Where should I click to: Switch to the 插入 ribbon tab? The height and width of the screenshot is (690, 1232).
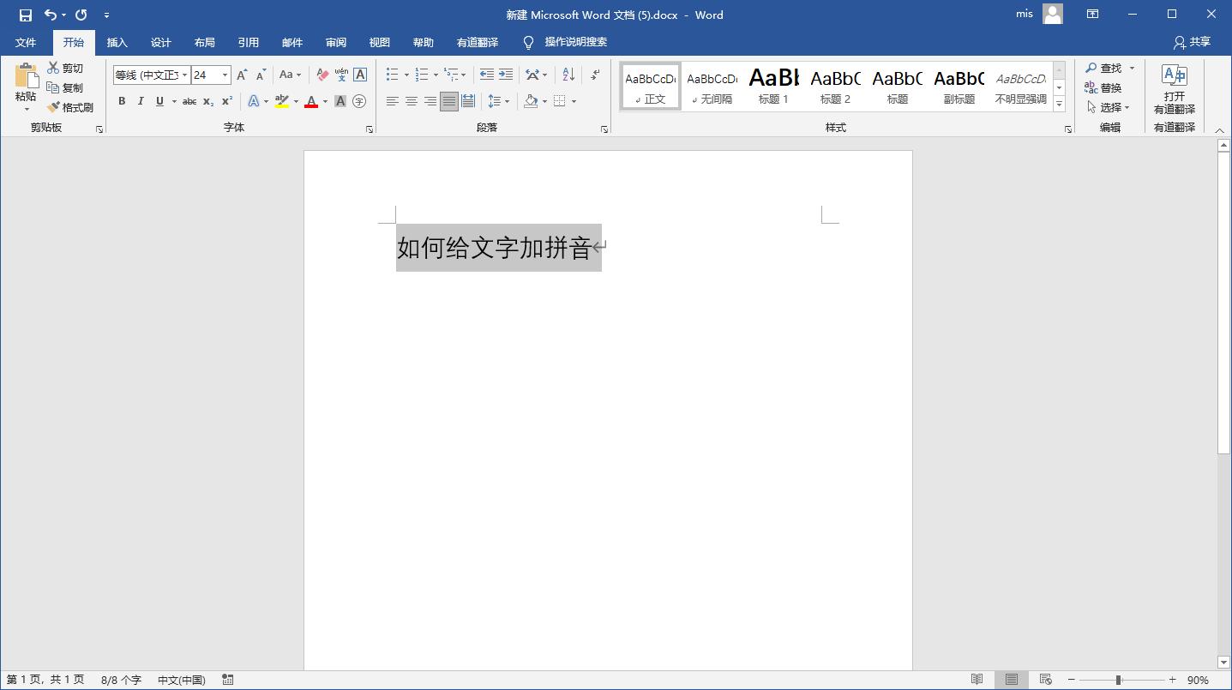pos(117,42)
